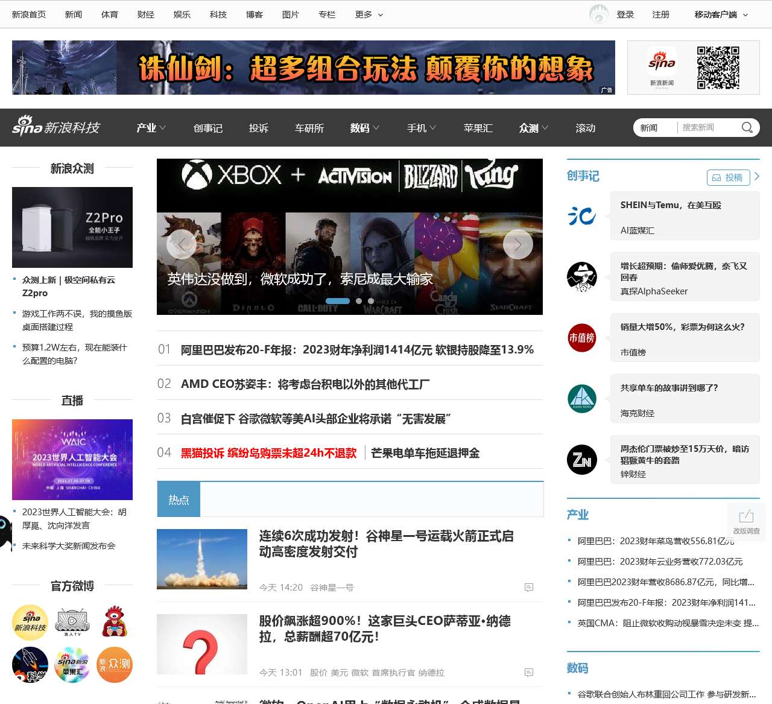Open the 真探AlphaSeeker author avatar
The image size is (772, 704).
pyautogui.click(x=582, y=277)
